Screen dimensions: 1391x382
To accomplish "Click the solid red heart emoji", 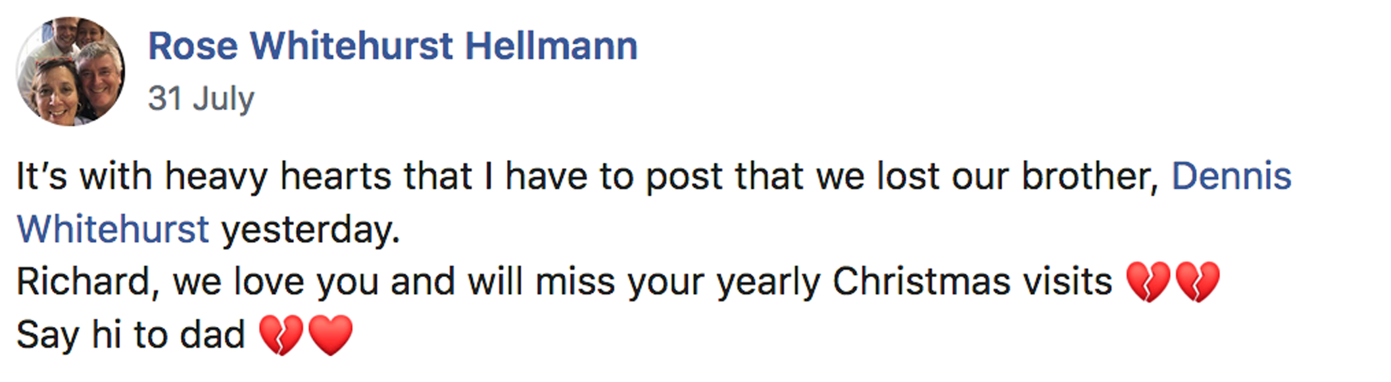I will 330,335.
